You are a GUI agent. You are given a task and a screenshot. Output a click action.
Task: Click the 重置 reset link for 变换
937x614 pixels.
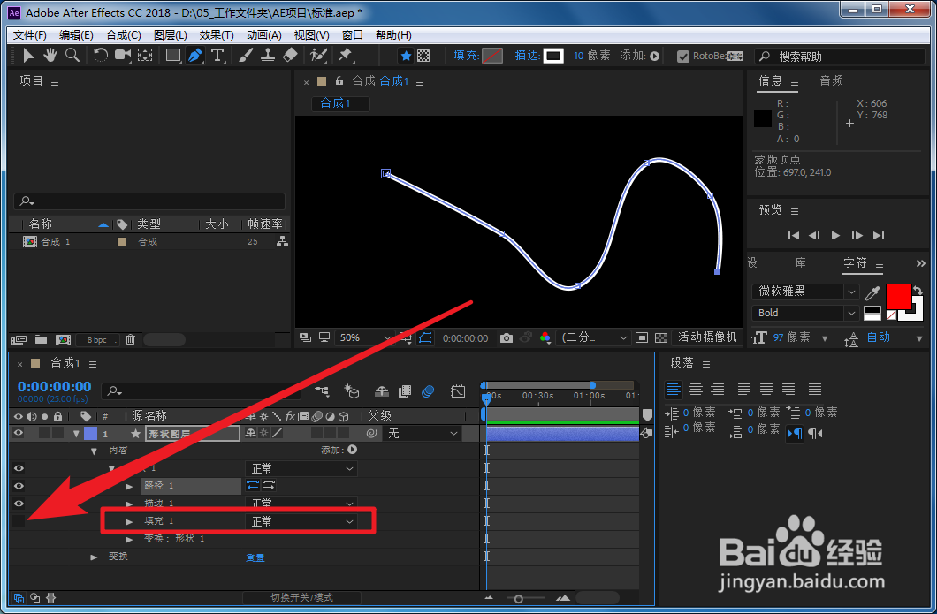[255, 557]
